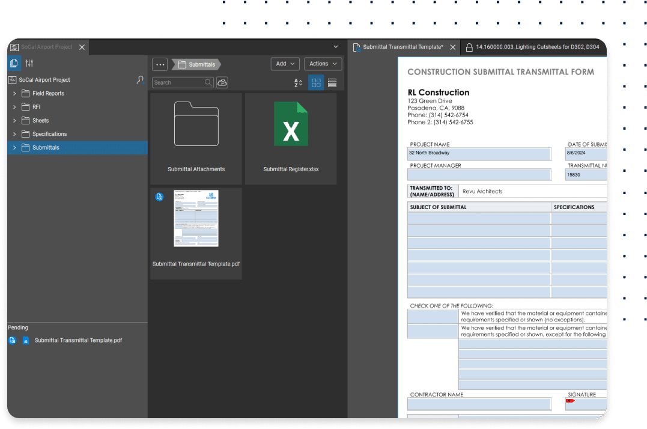Open the Submittal Attachments folder
647x429 pixels.
(196, 139)
